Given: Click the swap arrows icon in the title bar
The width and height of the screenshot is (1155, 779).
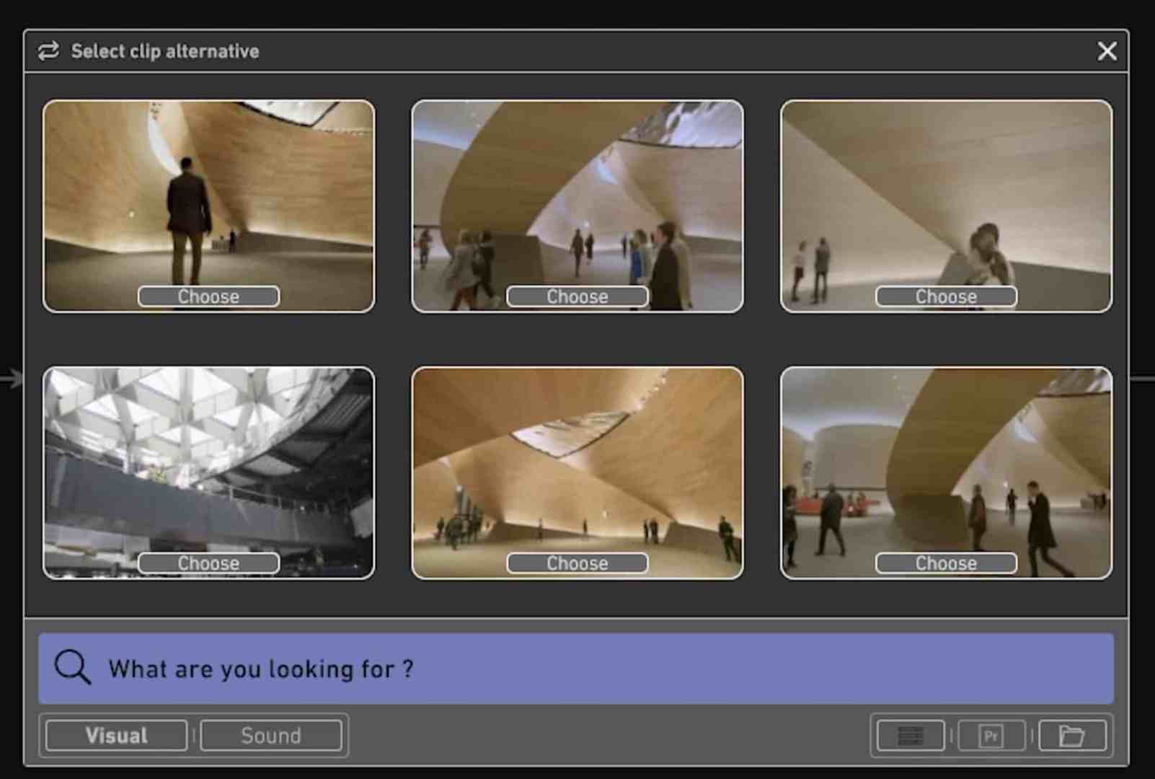Looking at the screenshot, I should (x=48, y=50).
